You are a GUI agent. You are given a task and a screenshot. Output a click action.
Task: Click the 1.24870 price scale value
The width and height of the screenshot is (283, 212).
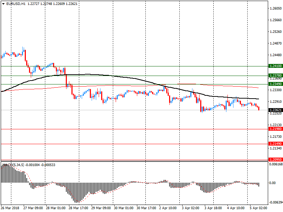(276, 43)
